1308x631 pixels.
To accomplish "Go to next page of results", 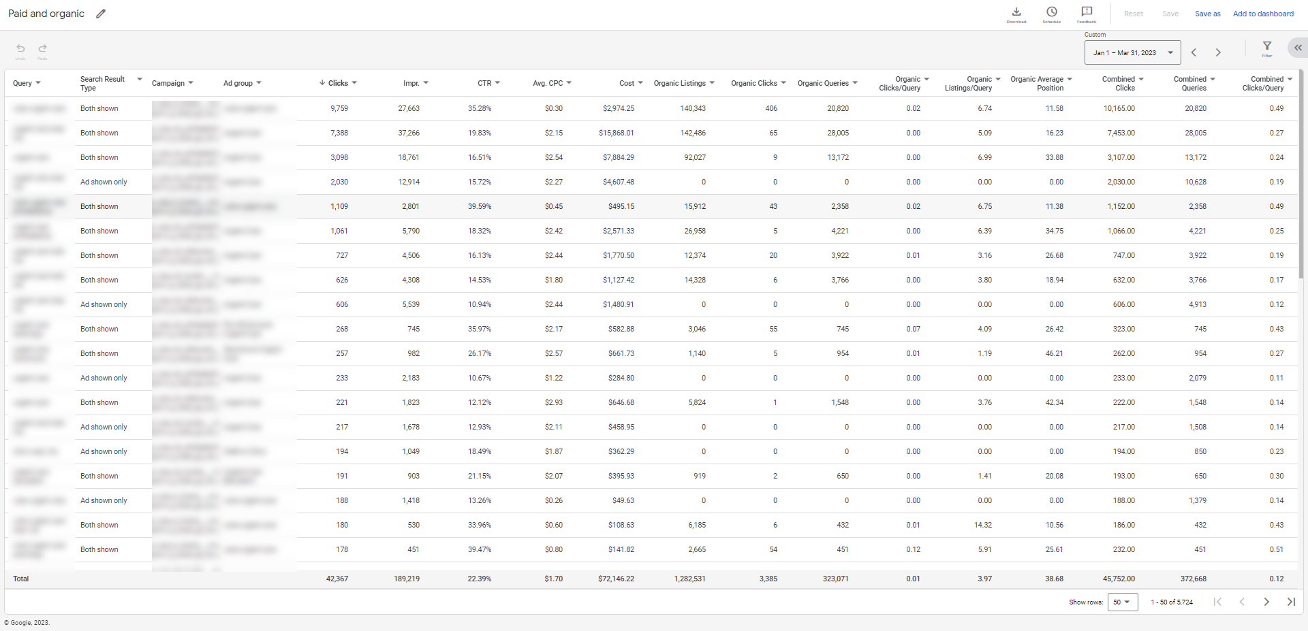I will pyautogui.click(x=1266, y=602).
